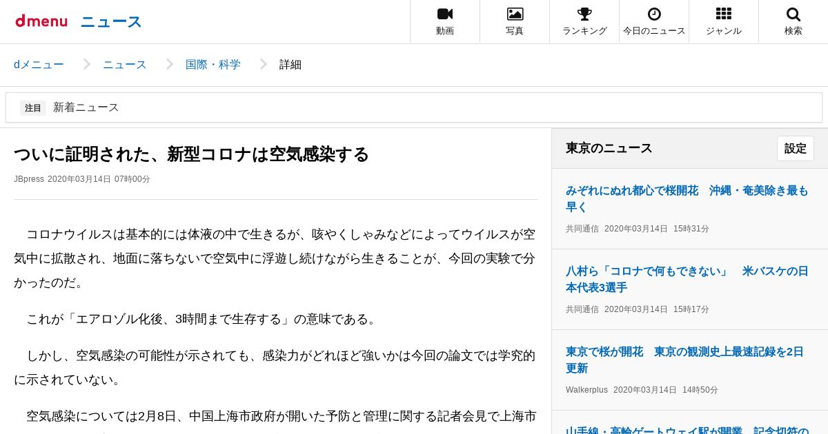This screenshot has width=828, height=434.
Task: Open the ランキング trophy icon
Action: (x=584, y=14)
